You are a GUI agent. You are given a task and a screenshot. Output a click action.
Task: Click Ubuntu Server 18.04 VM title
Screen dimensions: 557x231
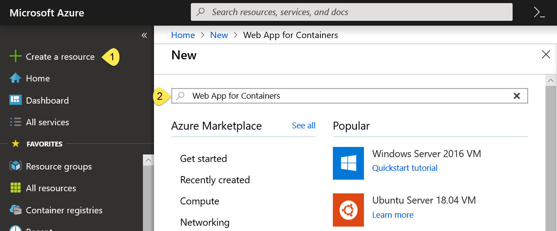pos(424,200)
